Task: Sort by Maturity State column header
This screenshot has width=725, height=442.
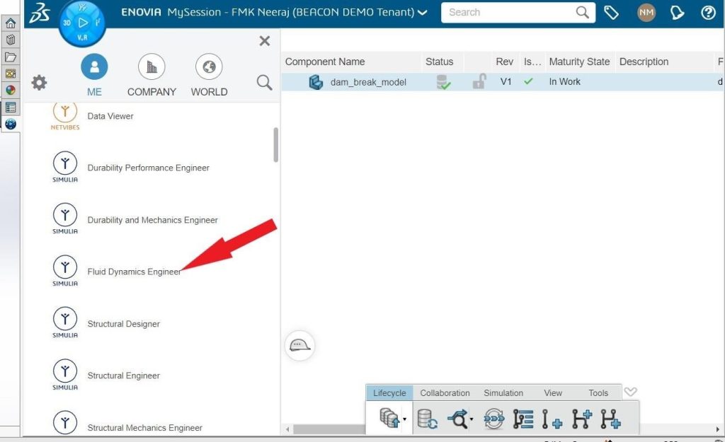Action: point(579,62)
